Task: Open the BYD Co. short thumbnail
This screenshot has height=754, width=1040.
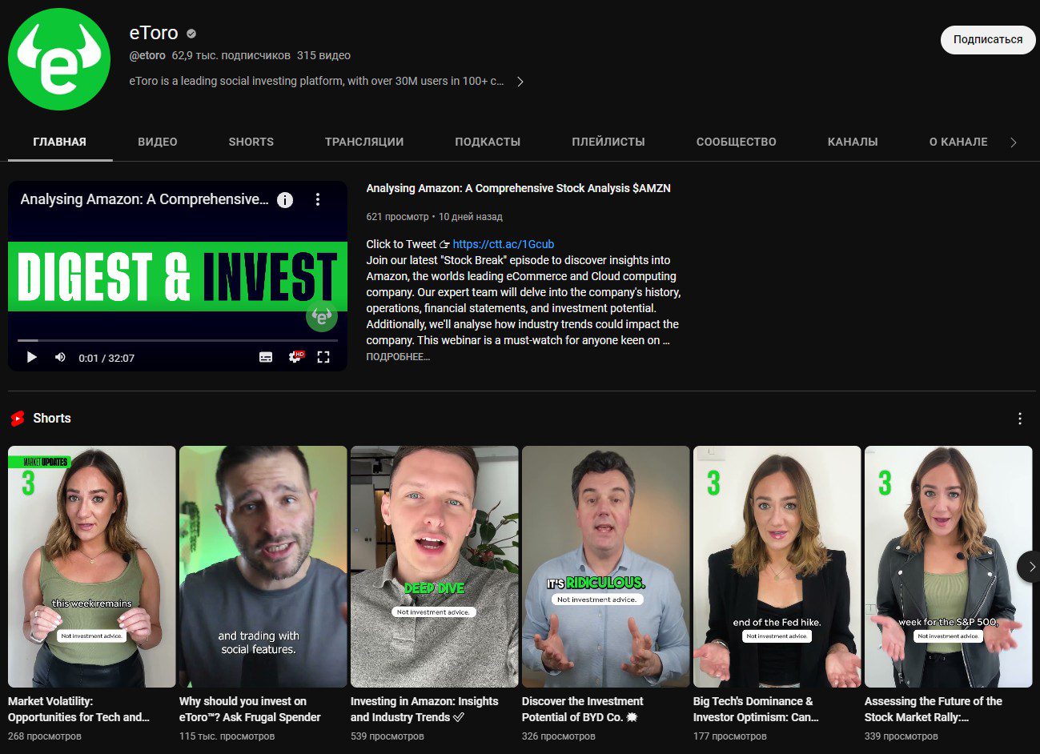Action: coord(606,567)
